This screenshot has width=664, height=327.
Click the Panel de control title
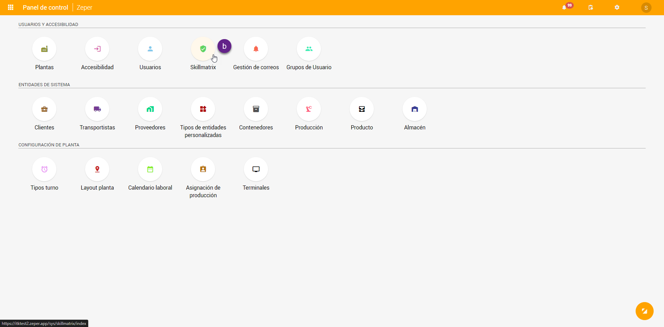tap(45, 8)
